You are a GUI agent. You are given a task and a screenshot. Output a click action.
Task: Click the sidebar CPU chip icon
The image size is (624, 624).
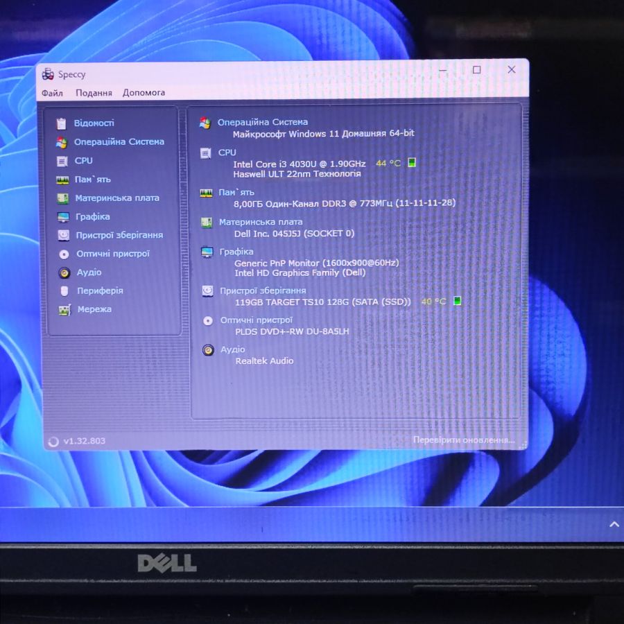click(62, 161)
